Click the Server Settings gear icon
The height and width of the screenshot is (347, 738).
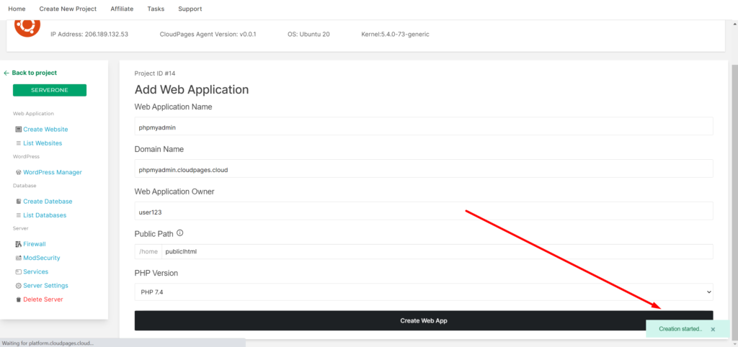click(18, 285)
